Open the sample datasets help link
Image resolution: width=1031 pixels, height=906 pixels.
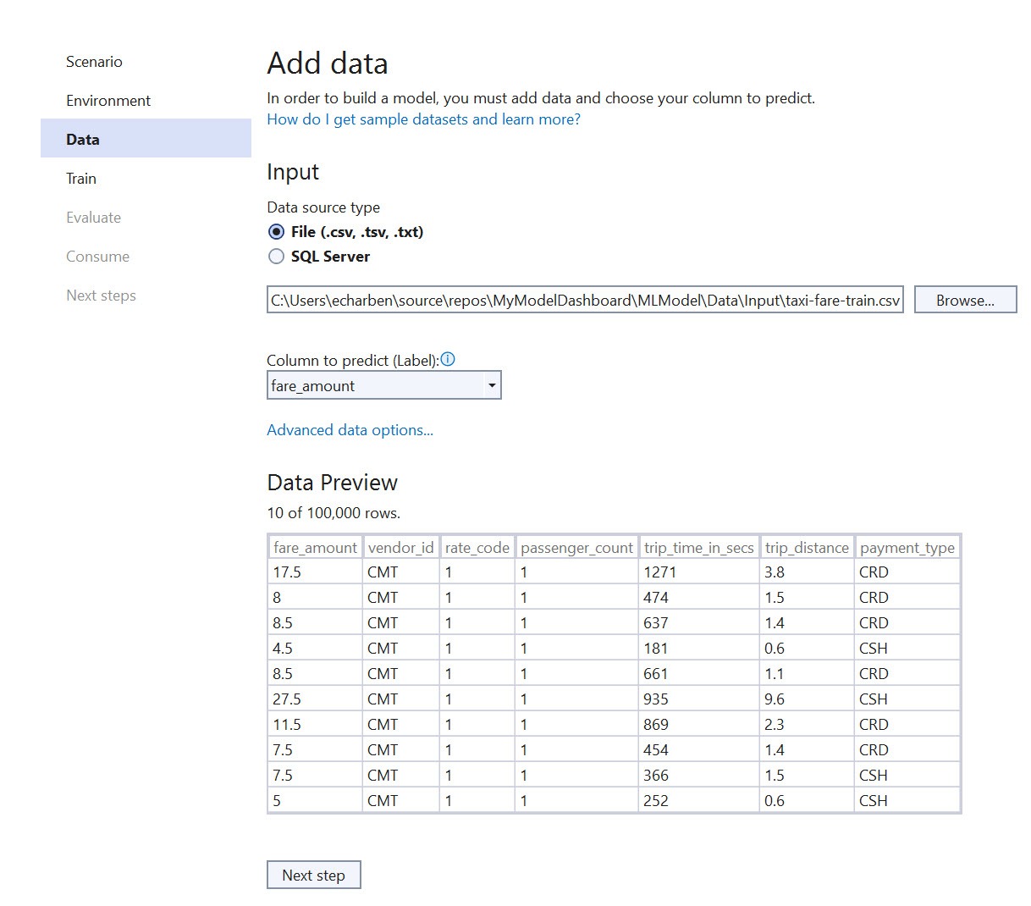click(423, 119)
